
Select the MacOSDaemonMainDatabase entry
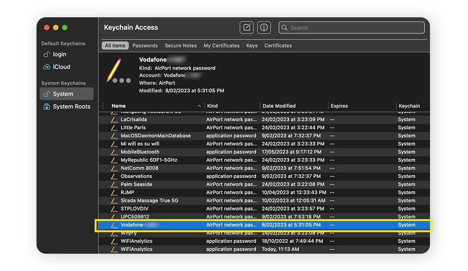(x=264, y=135)
